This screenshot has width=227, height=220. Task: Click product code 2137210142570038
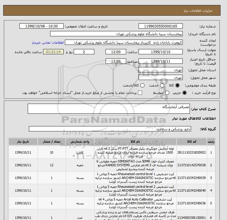(x=192, y=165)
